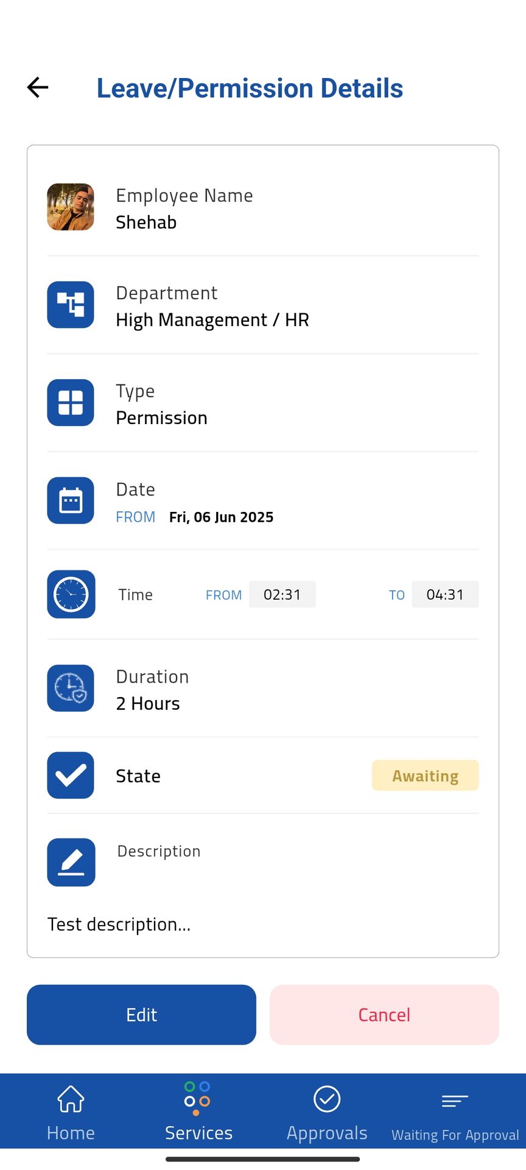Go back using the arrow icon
Screen dimensions: 526x1170
(38, 88)
